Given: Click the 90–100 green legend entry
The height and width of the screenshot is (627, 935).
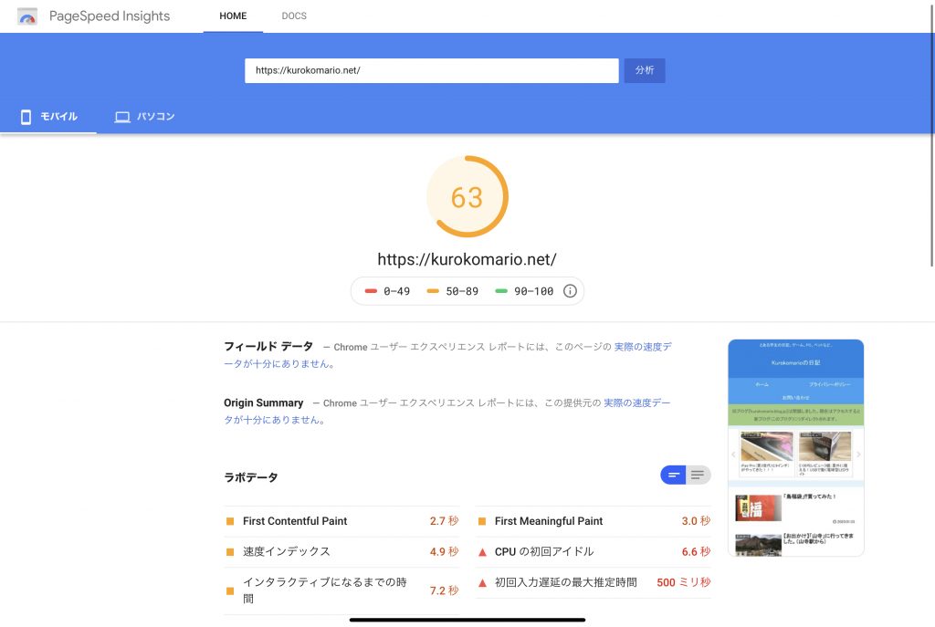Looking at the screenshot, I should coord(524,291).
